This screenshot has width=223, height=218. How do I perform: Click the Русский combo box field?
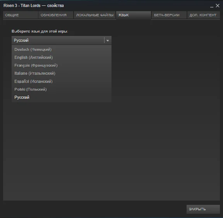62,40
